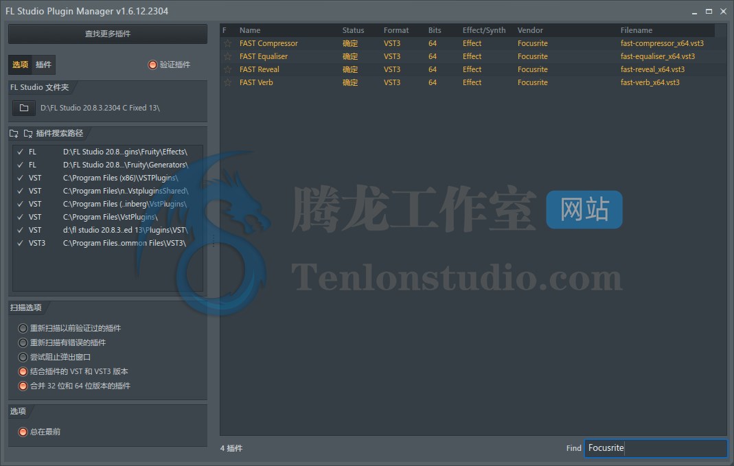734x466 pixels.
Task: Close the Plugin Manager window
Action: (x=723, y=11)
